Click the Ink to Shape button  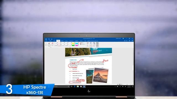[91, 44]
